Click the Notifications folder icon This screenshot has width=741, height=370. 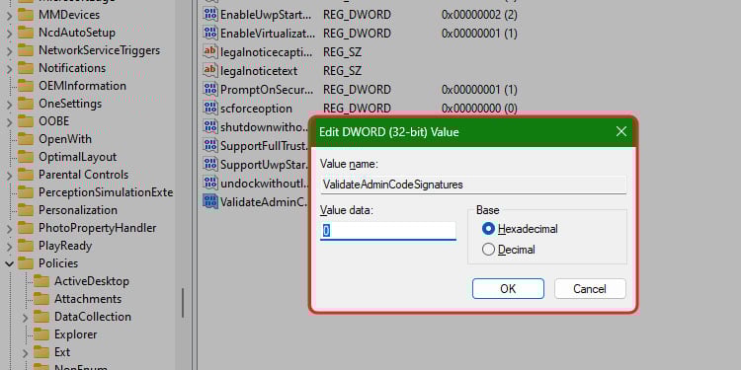pos(26,68)
